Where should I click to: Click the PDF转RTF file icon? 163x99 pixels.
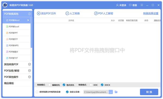point(7,39)
